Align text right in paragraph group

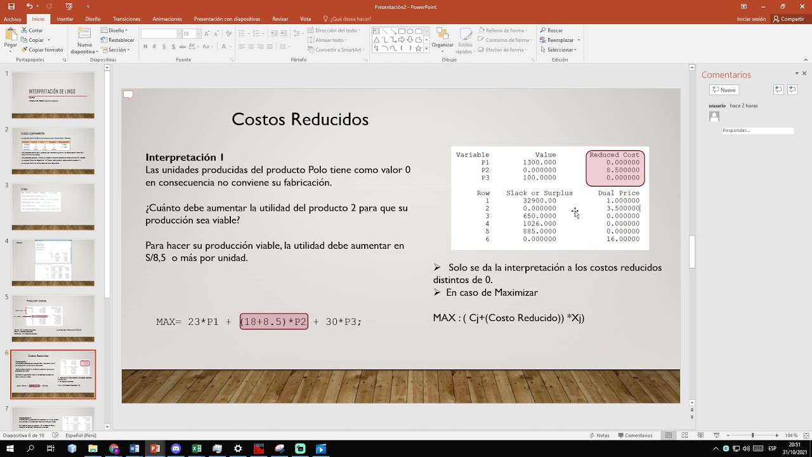coord(260,46)
